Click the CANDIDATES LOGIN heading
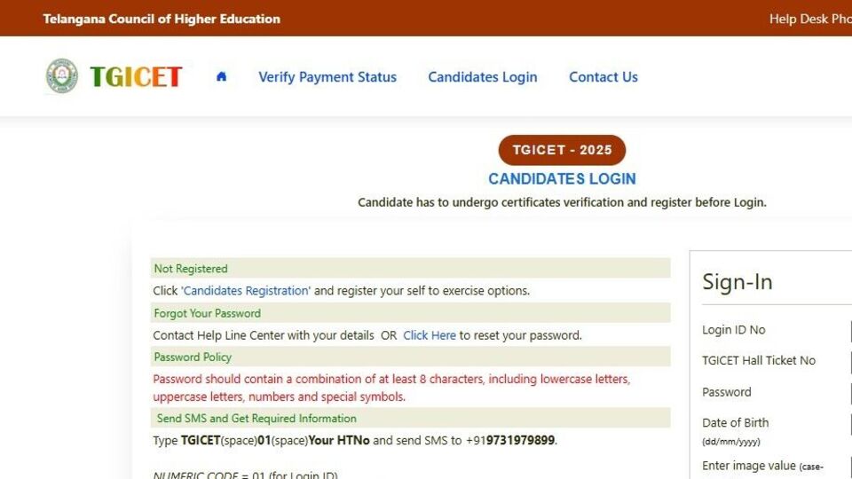 [562, 178]
